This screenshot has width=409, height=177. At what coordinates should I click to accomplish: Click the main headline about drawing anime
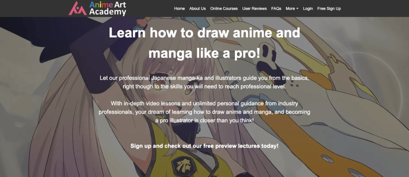(x=204, y=43)
